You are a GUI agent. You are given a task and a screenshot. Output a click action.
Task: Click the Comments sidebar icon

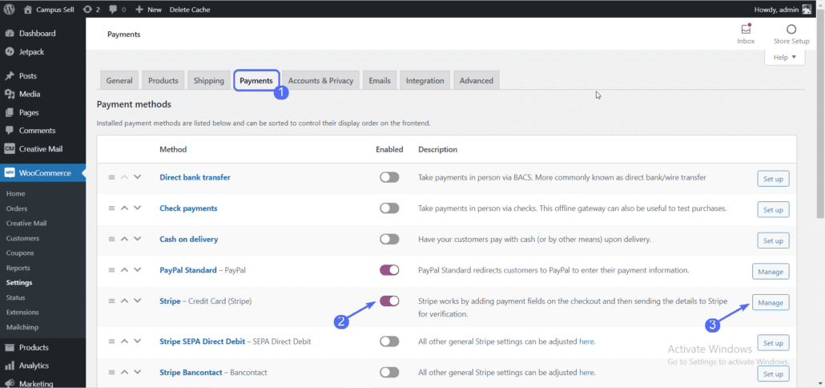point(9,131)
